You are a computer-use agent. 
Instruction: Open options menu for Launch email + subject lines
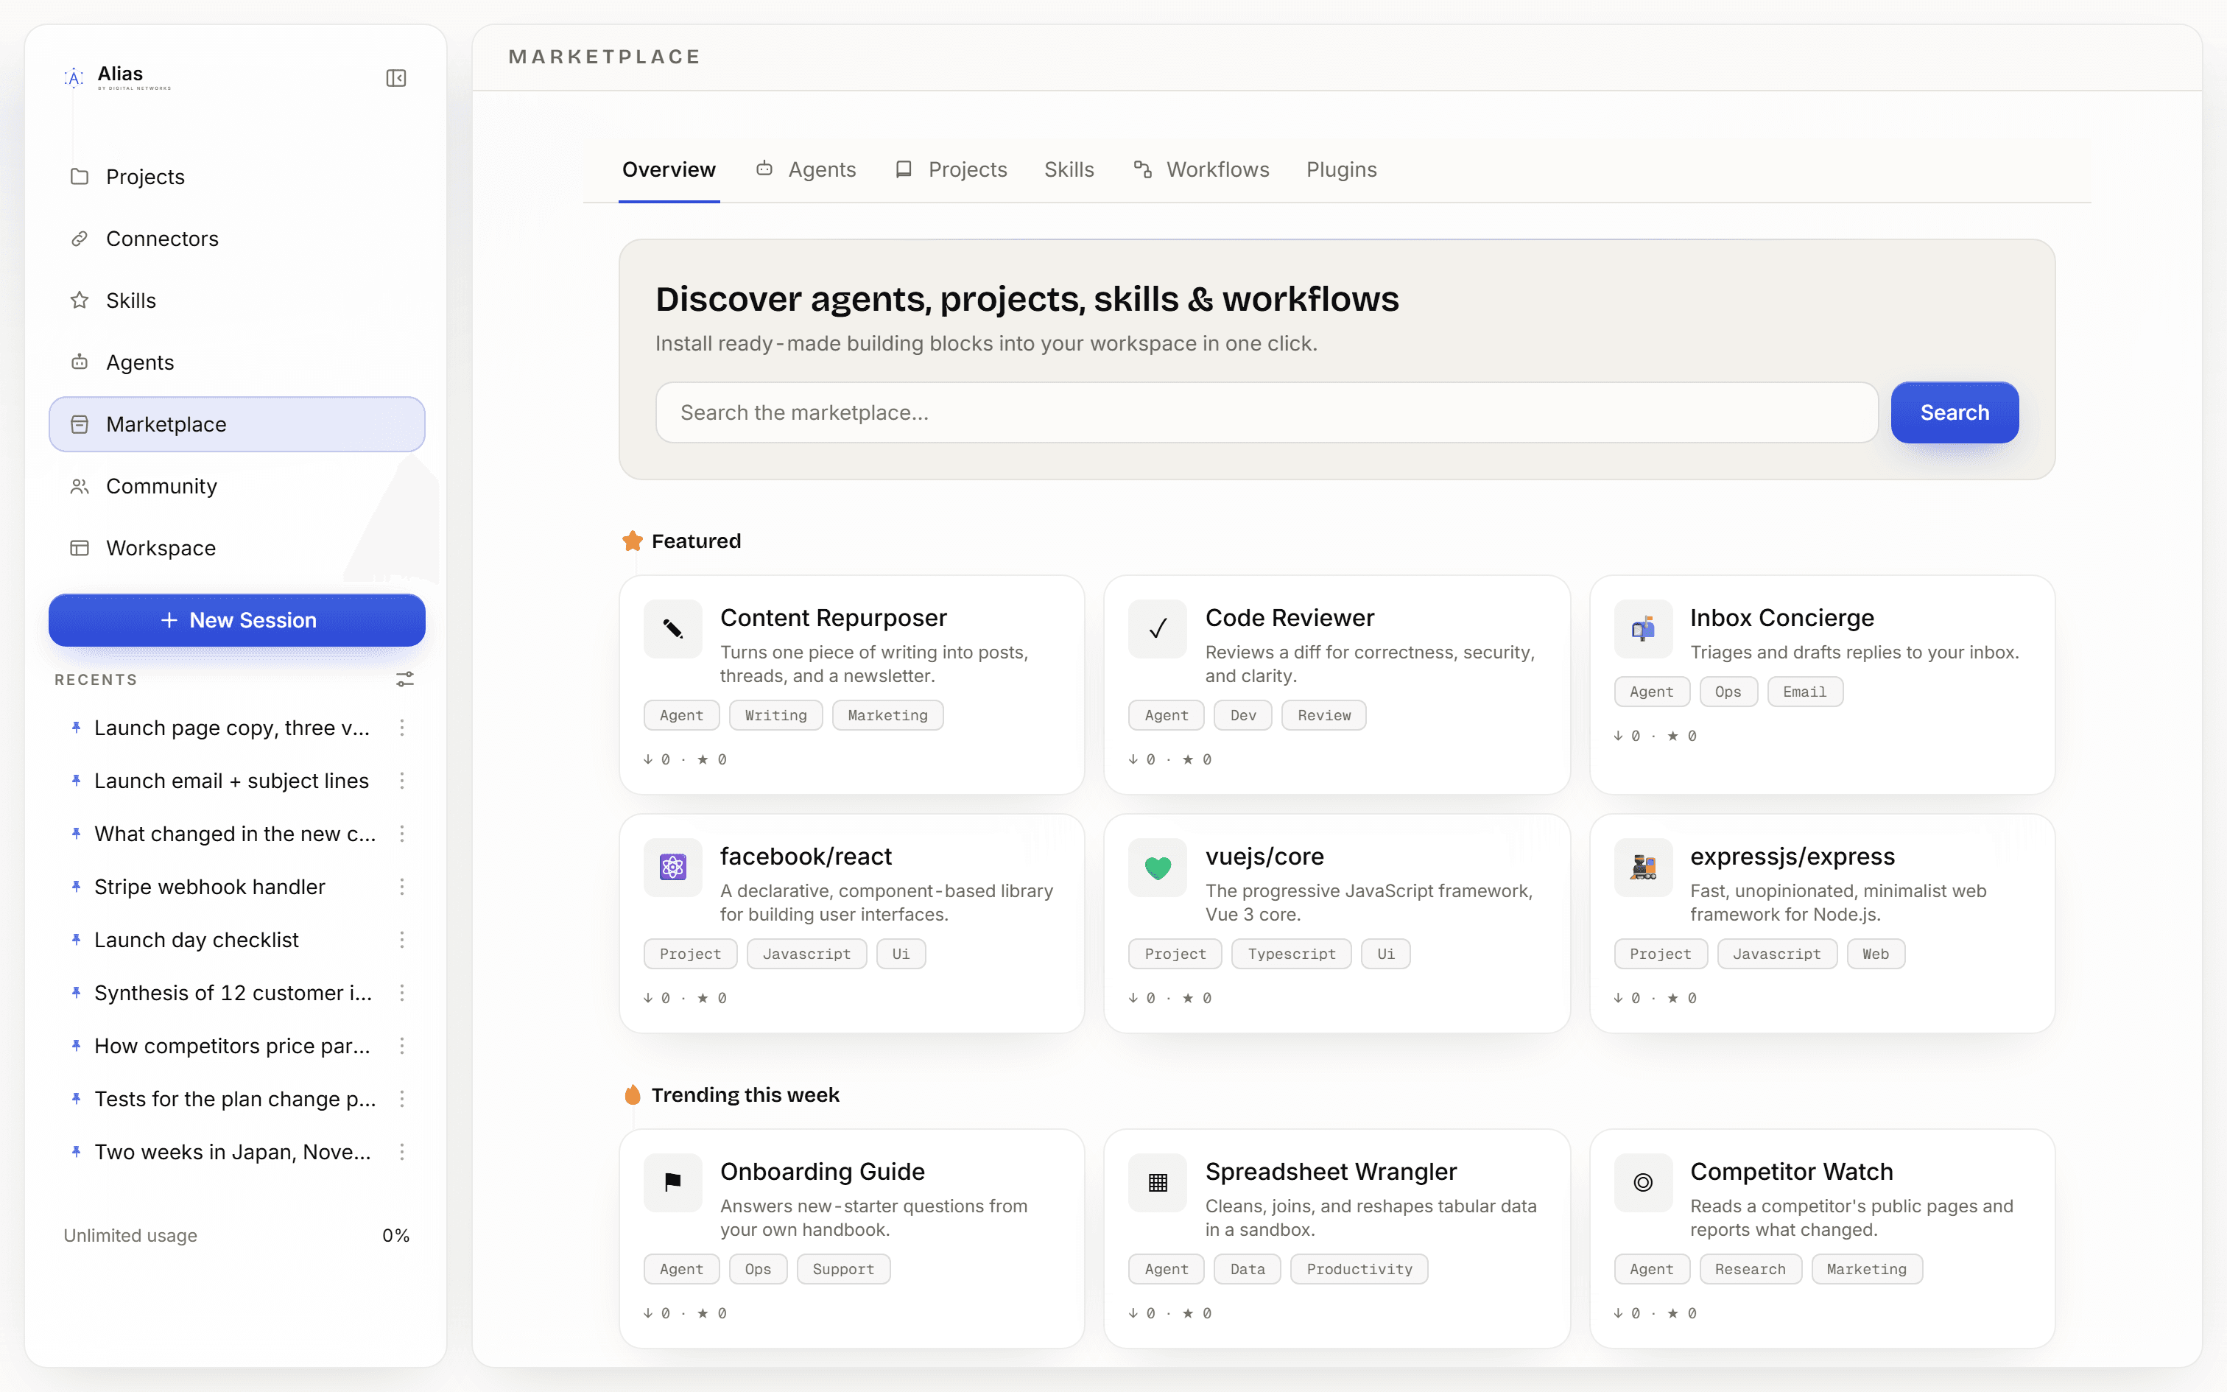[402, 781]
